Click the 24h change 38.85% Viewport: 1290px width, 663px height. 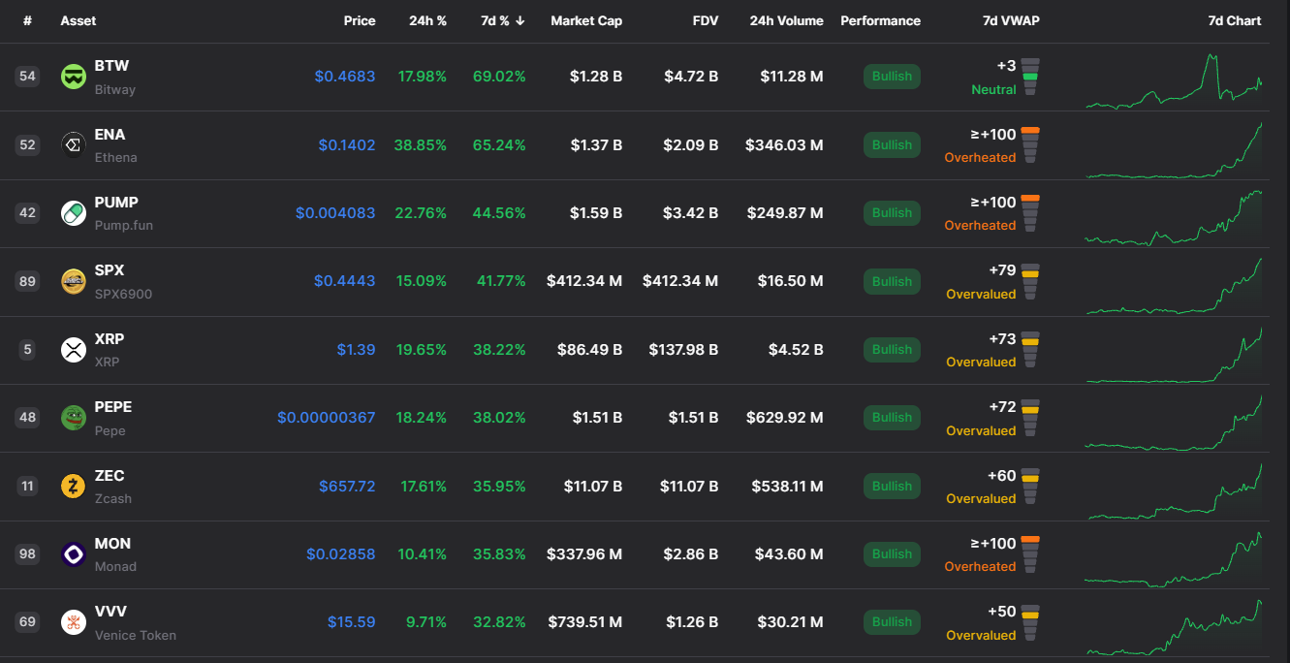(x=421, y=145)
